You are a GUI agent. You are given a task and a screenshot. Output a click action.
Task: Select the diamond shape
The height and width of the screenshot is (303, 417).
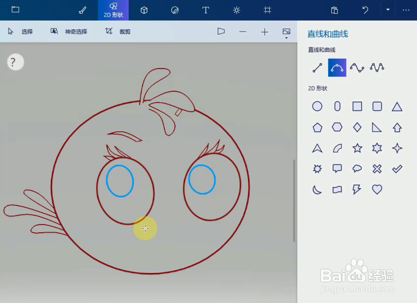(x=357, y=127)
